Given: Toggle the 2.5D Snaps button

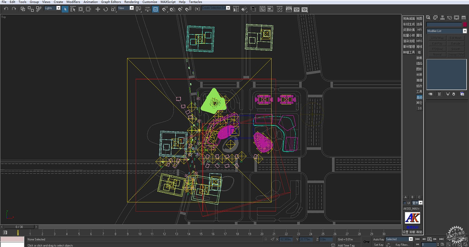Looking at the screenshot, I should click(165, 9).
